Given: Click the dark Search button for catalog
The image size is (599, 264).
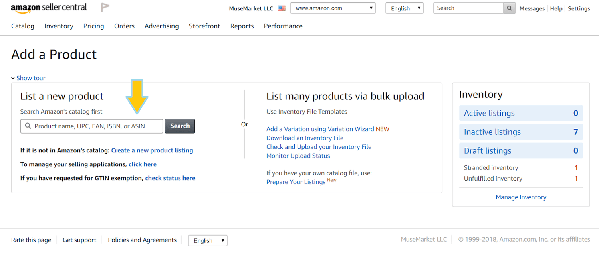Looking at the screenshot, I should [x=180, y=126].
